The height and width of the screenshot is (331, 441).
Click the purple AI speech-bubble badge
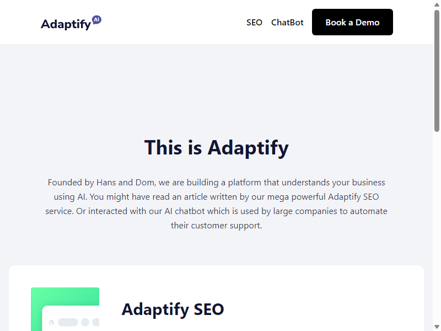pyautogui.click(x=96, y=20)
